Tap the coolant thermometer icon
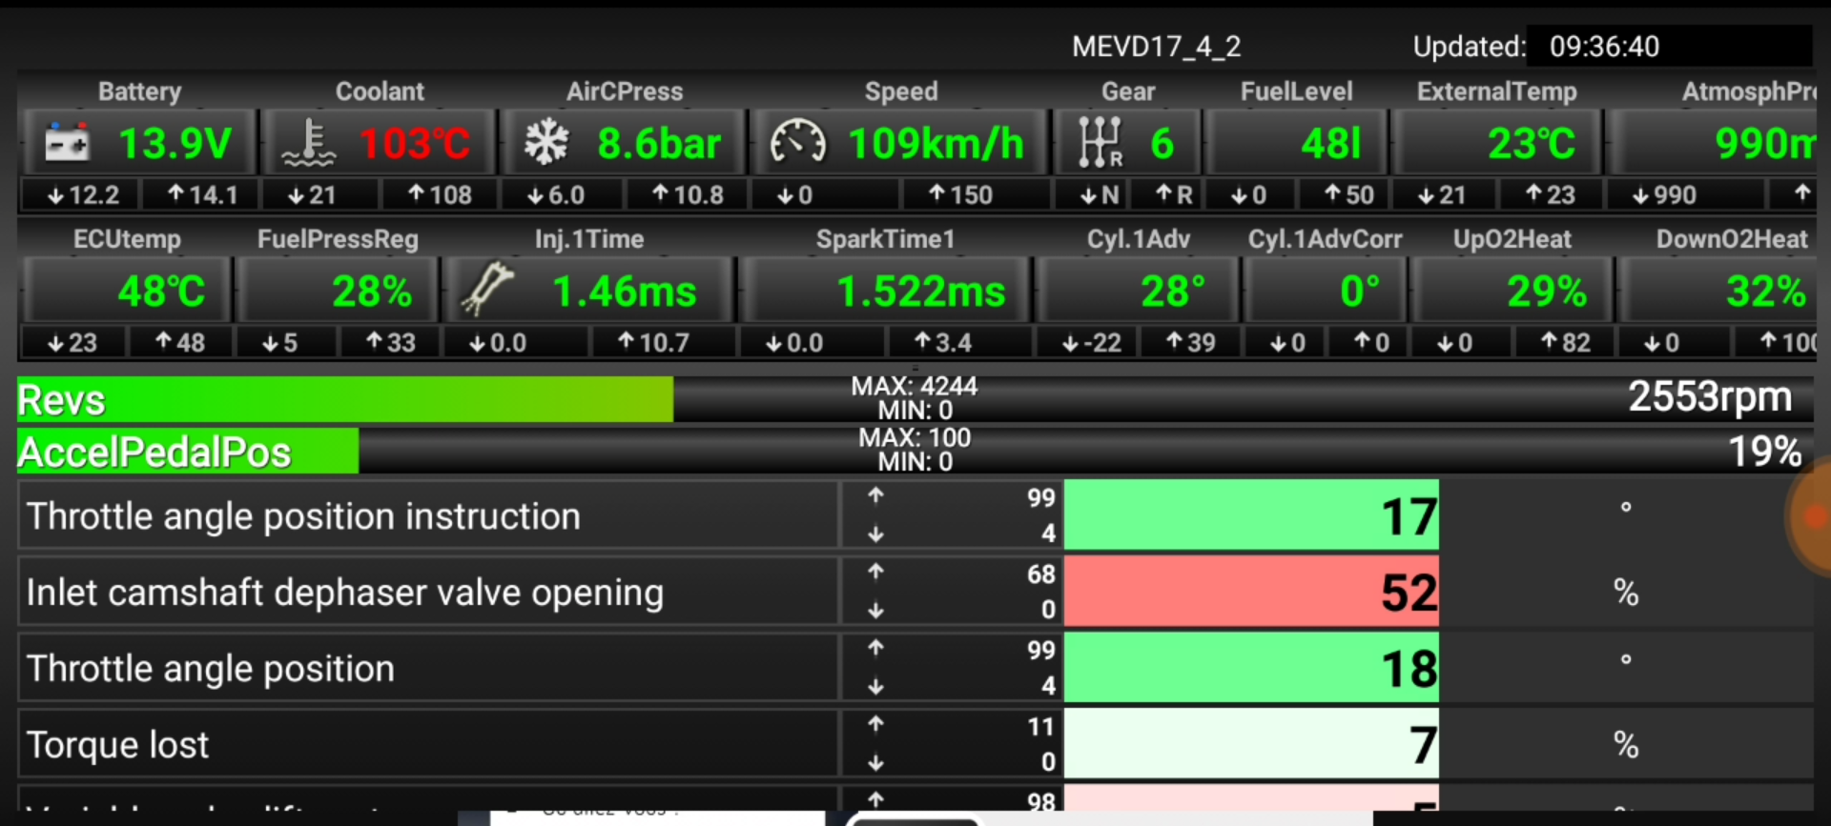 click(x=308, y=144)
